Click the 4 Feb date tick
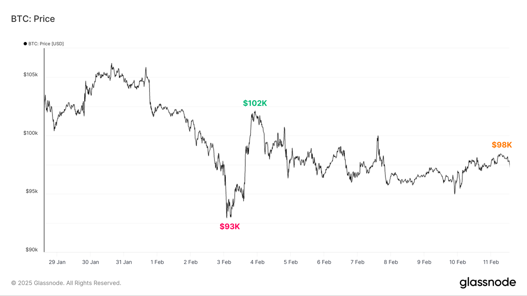 257,262
